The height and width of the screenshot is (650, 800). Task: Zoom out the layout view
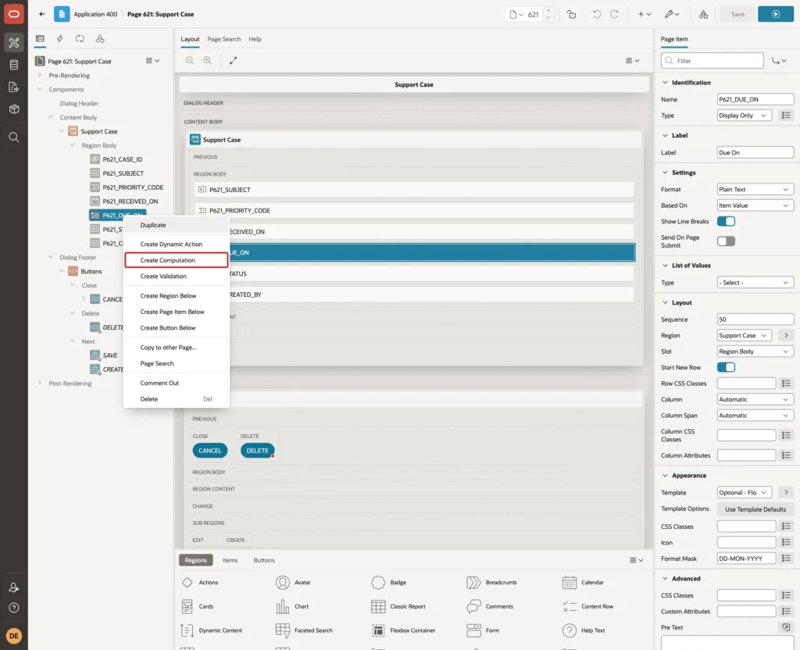190,60
